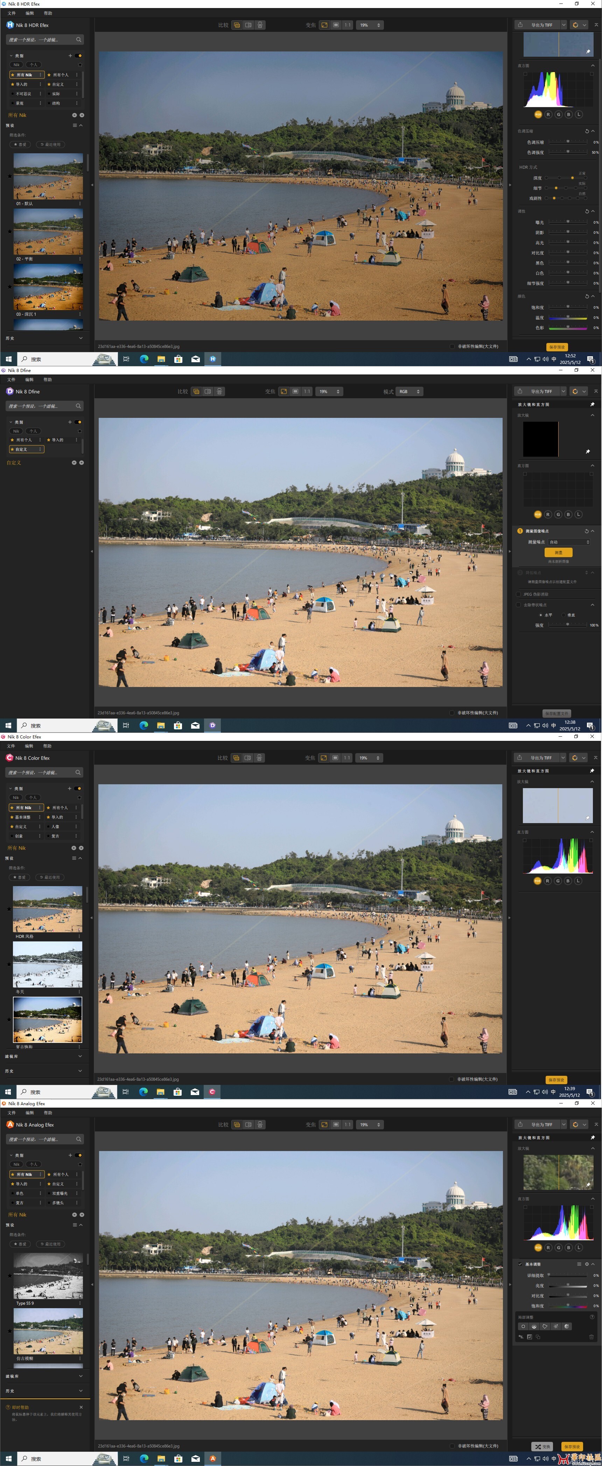The image size is (602, 1466).
Task: Open File Explorer from the top taskbar
Action: point(161,359)
